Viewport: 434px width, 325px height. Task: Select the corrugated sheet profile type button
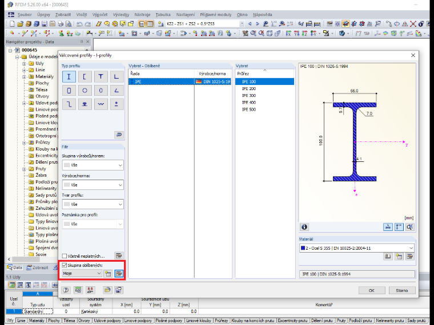(101, 104)
